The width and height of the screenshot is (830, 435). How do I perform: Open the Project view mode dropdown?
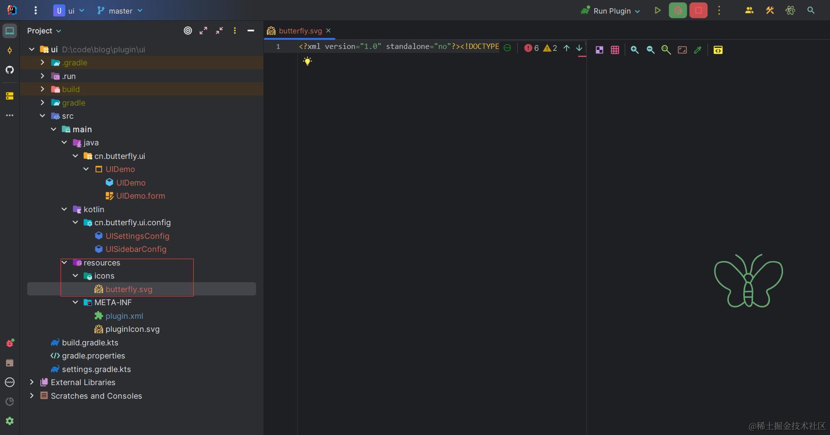click(x=44, y=31)
